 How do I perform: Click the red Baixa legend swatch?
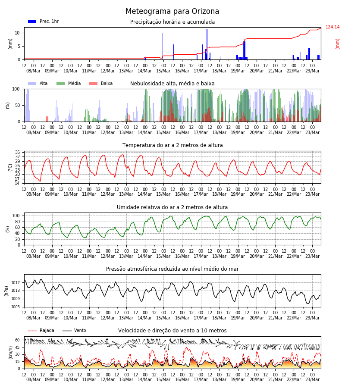coord(93,83)
